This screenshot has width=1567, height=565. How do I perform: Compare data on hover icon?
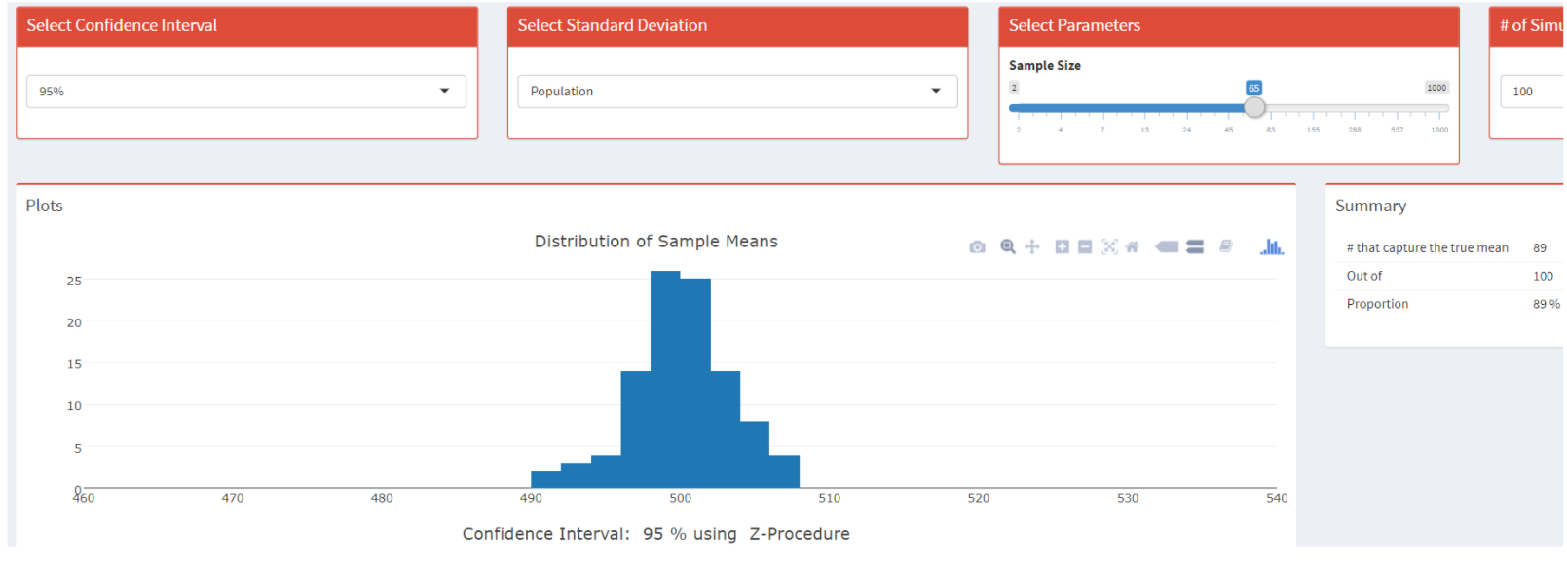point(1195,247)
